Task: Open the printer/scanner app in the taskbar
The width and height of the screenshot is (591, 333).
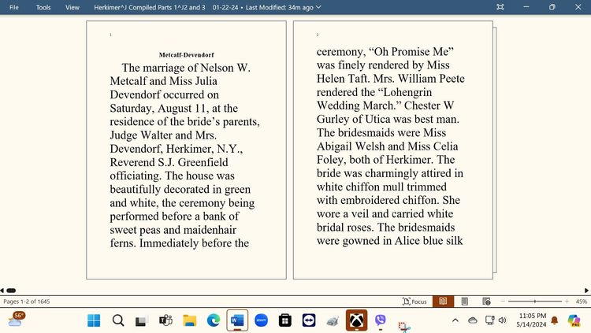Action: [x=333, y=321]
